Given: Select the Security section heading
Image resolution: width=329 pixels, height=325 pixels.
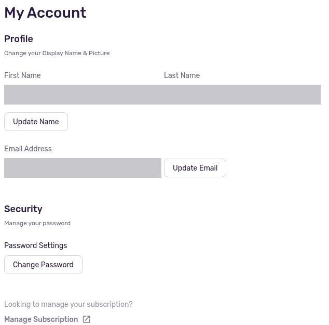Looking at the screenshot, I should [x=23, y=209].
